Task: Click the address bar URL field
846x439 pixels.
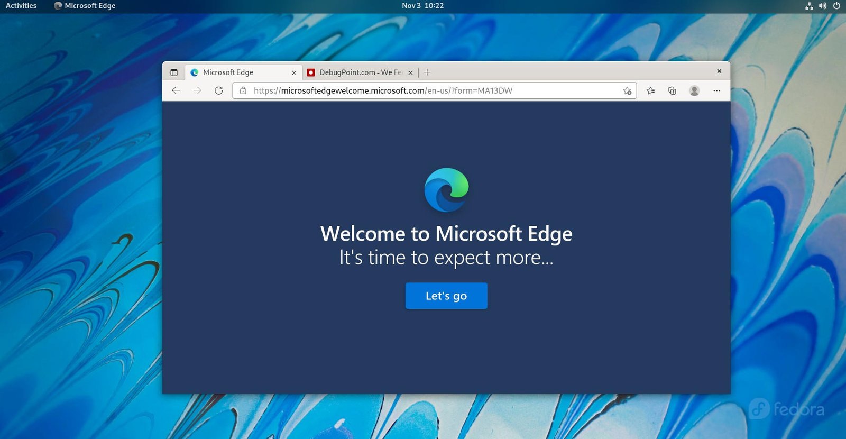Action: tap(435, 90)
